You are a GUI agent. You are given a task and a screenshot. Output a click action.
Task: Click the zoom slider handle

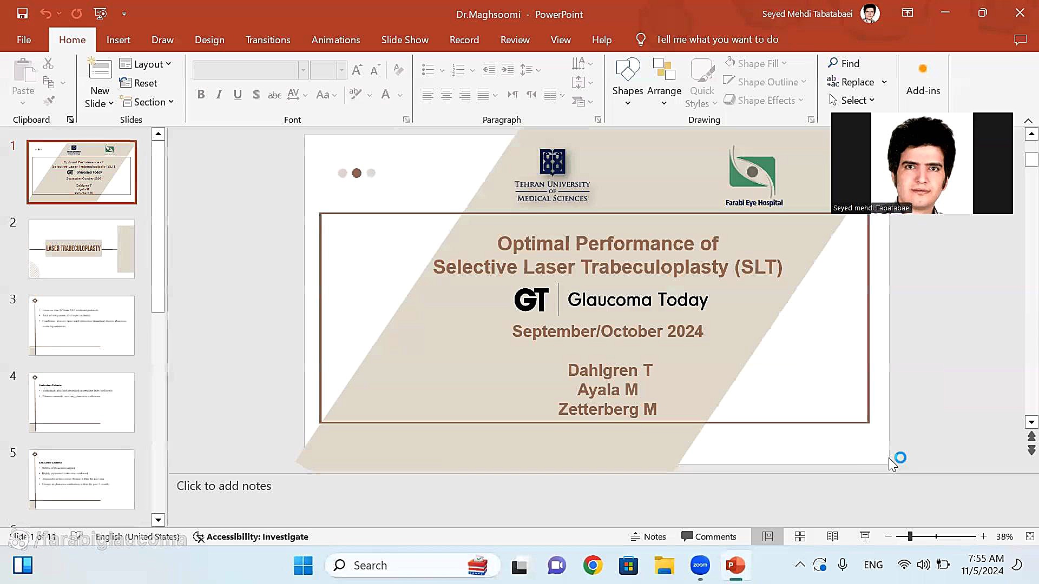coord(910,536)
